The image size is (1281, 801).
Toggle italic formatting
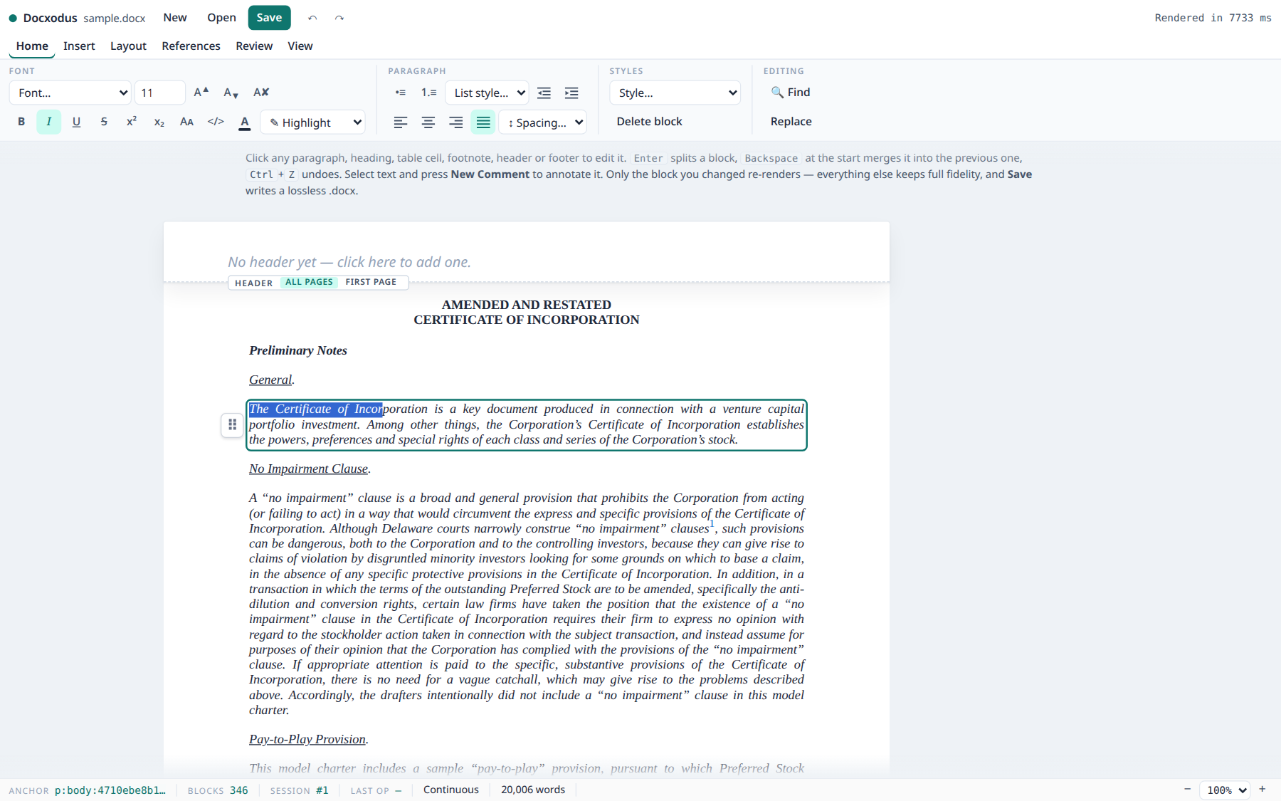pos(49,122)
